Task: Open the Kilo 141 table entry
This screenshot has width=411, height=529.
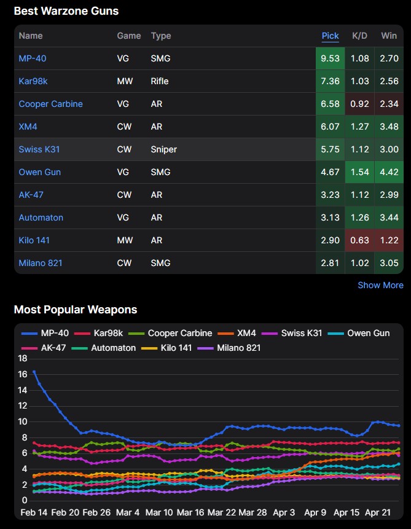Action: [x=36, y=240]
